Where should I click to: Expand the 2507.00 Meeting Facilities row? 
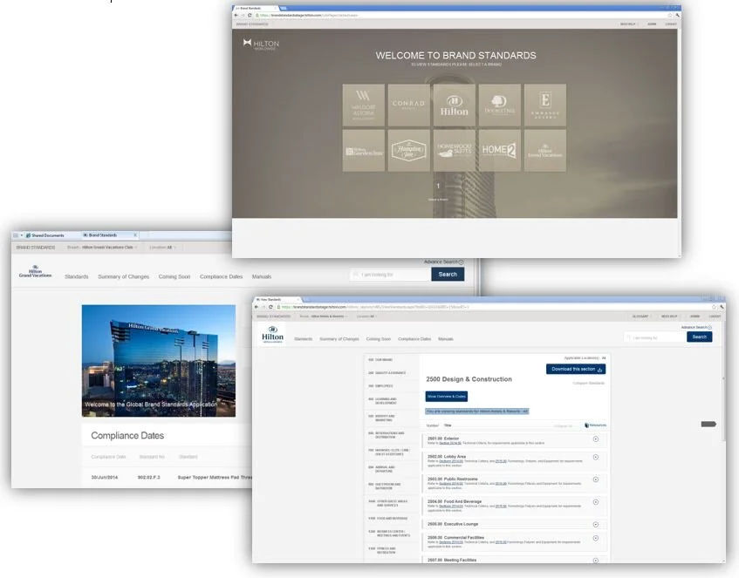point(596,561)
